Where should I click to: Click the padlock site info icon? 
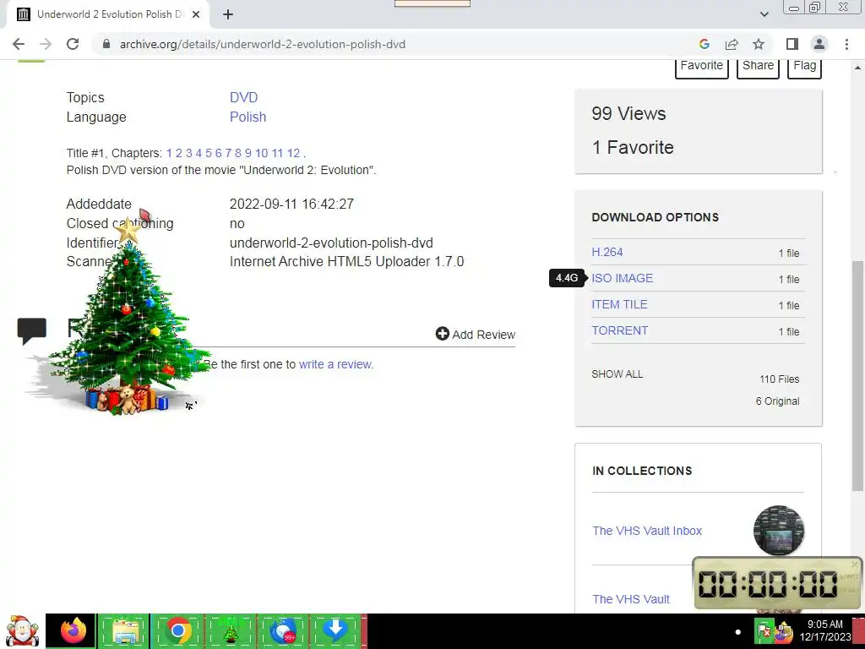click(106, 44)
